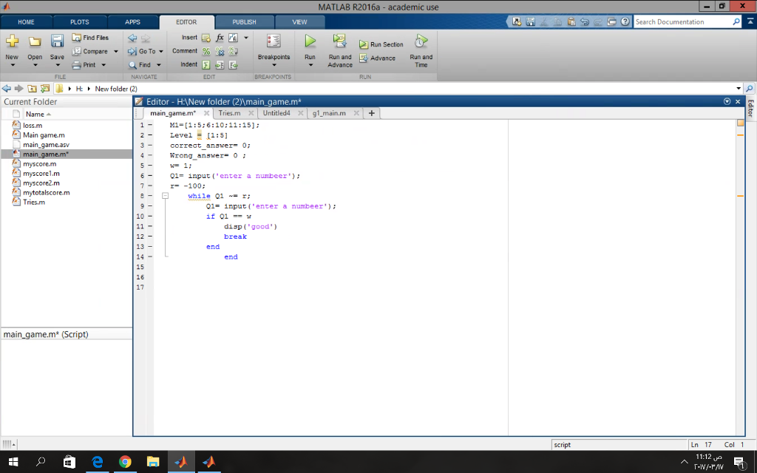This screenshot has height=473, width=757.
Task: Click Go To in Navigate group
Action: coord(142,51)
